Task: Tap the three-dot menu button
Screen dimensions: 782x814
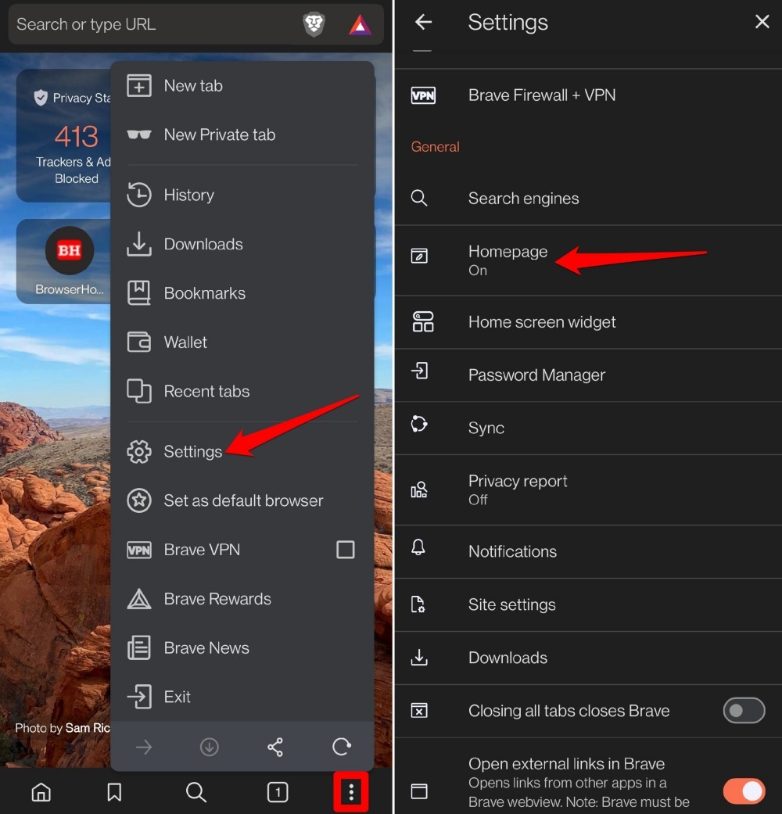Action: 351,792
